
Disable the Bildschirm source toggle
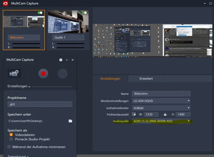(x=40, y=13)
